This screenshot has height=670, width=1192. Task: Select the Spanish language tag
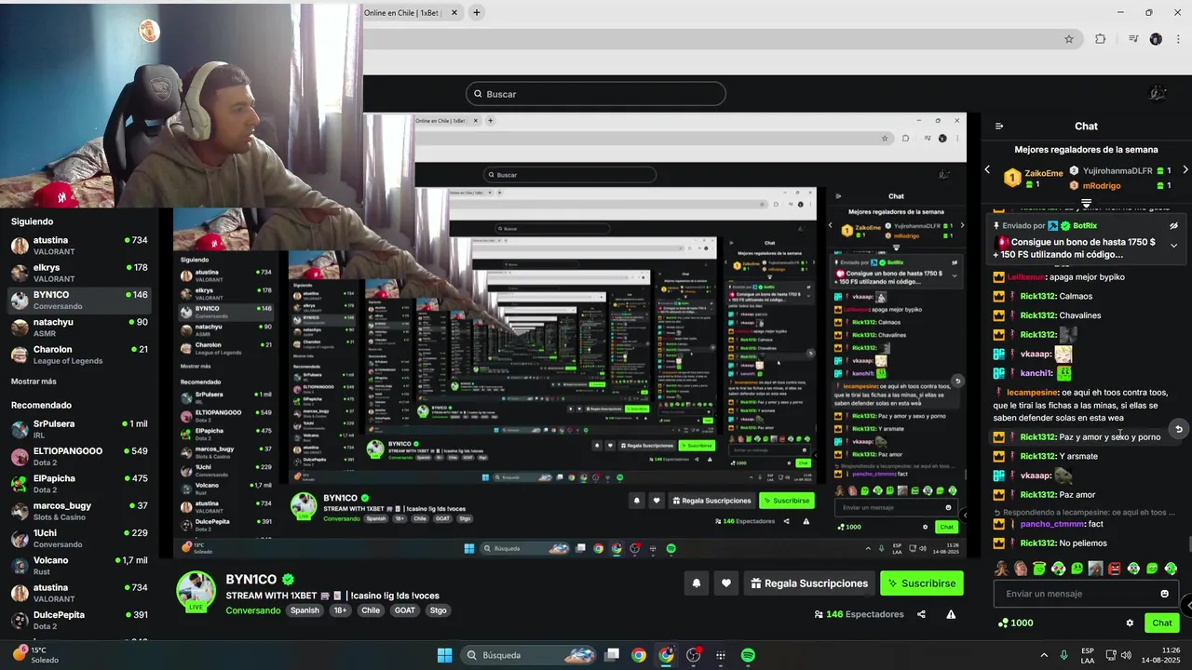pos(305,610)
